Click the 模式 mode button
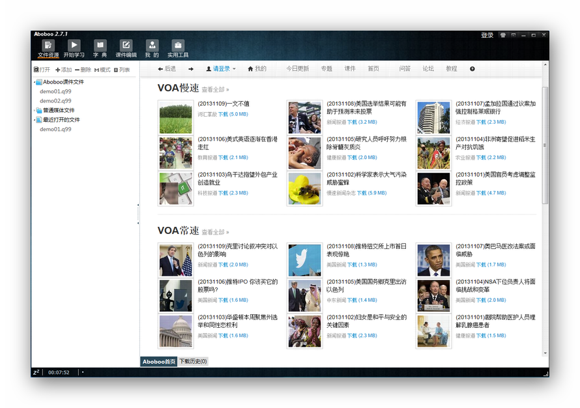Image resolution: width=580 pixels, height=408 pixels. click(102, 70)
